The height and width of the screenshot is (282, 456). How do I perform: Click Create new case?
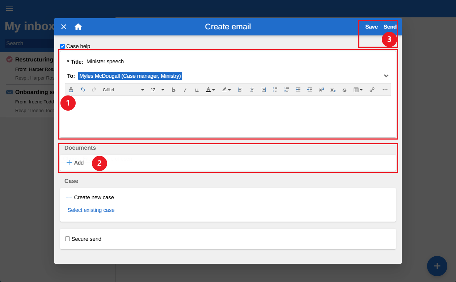tap(90, 197)
